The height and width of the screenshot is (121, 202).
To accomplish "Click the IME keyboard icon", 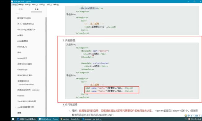I will click(x=197, y=116).
